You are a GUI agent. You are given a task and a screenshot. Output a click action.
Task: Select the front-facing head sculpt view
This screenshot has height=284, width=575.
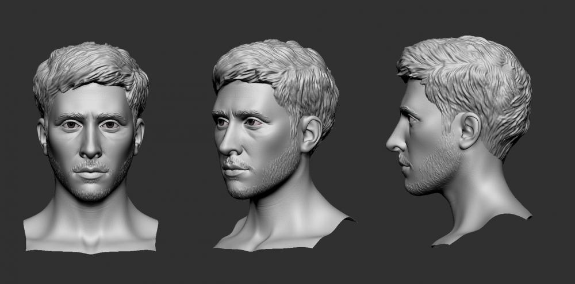pos(91,147)
